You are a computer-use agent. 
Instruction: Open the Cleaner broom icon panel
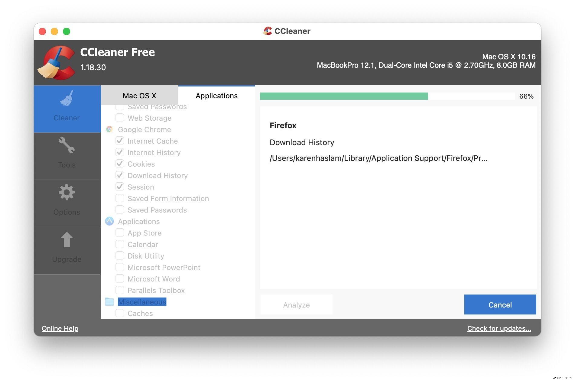click(x=67, y=99)
